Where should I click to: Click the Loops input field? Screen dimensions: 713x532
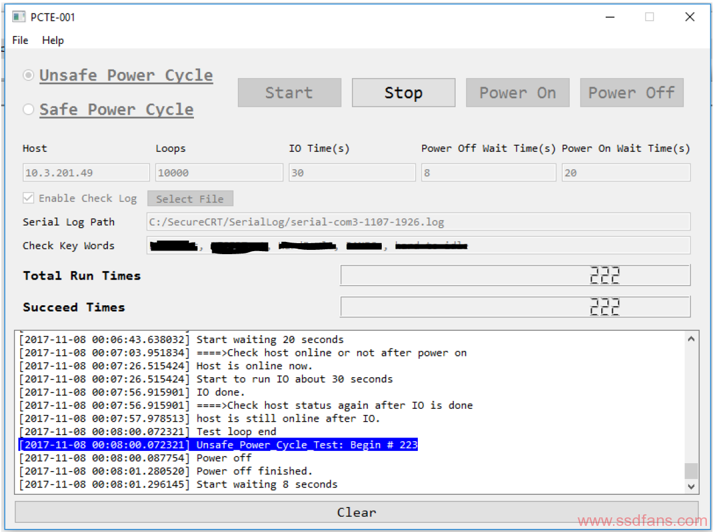(x=219, y=172)
